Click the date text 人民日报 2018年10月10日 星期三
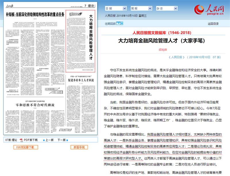The width and height of the screenshot is (230, 176). click(126, 16)
